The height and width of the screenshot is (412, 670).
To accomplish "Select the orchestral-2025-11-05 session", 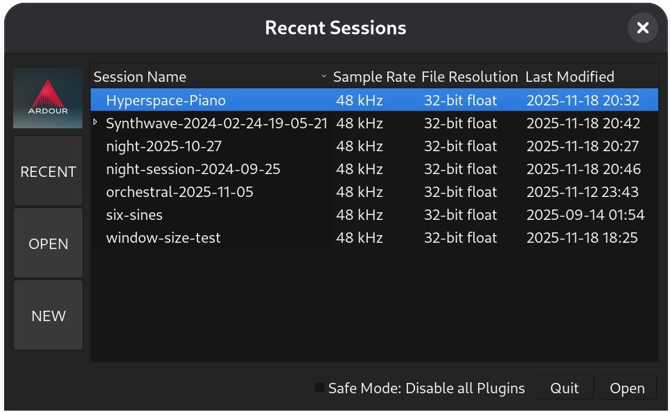I will point(374,191).
